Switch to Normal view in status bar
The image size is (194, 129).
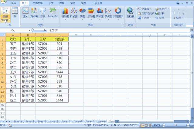142,125
